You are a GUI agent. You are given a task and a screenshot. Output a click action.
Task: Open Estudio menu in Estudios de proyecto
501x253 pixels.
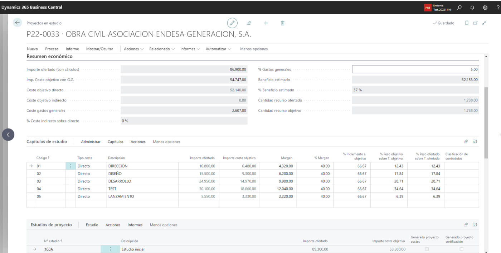(92, 225)
